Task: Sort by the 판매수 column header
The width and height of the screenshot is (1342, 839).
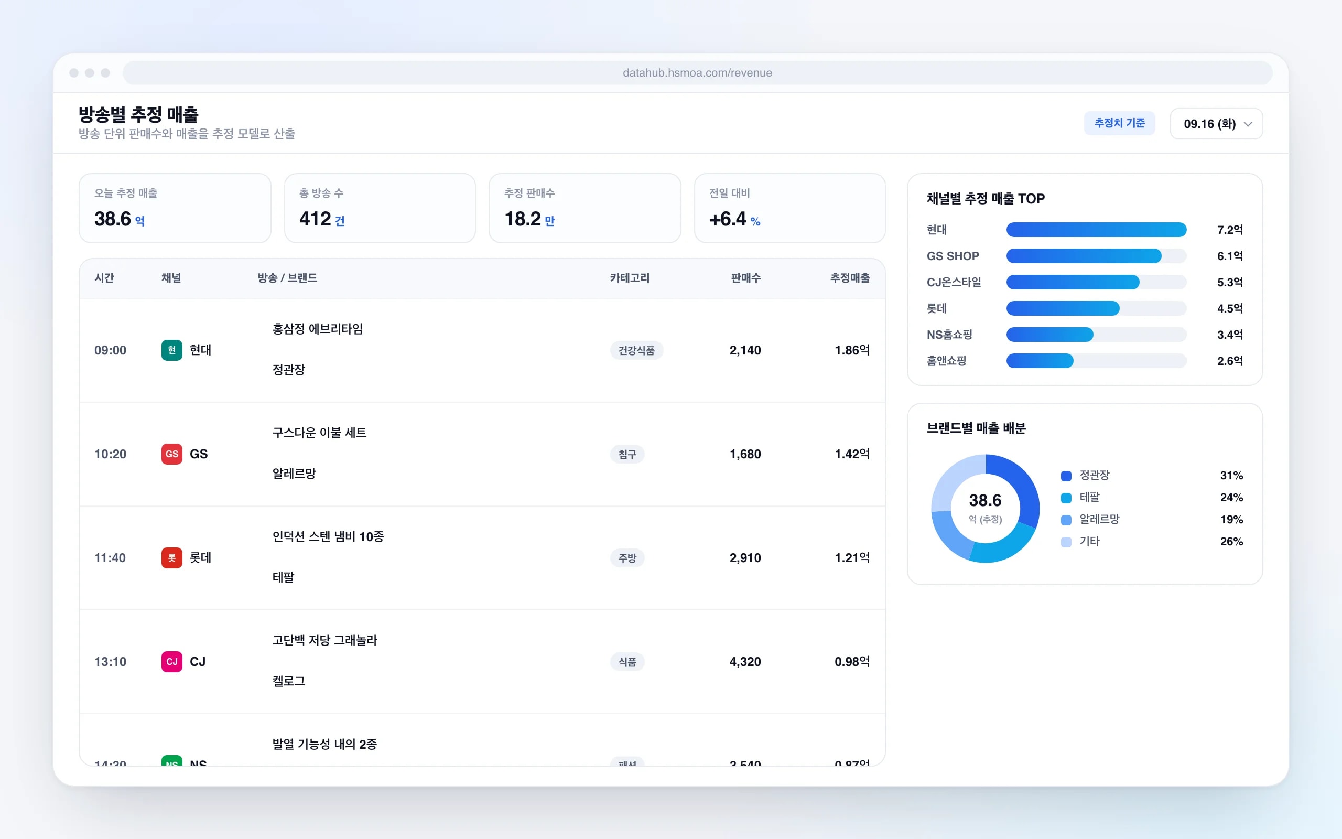Action: [x=745, y=278]
